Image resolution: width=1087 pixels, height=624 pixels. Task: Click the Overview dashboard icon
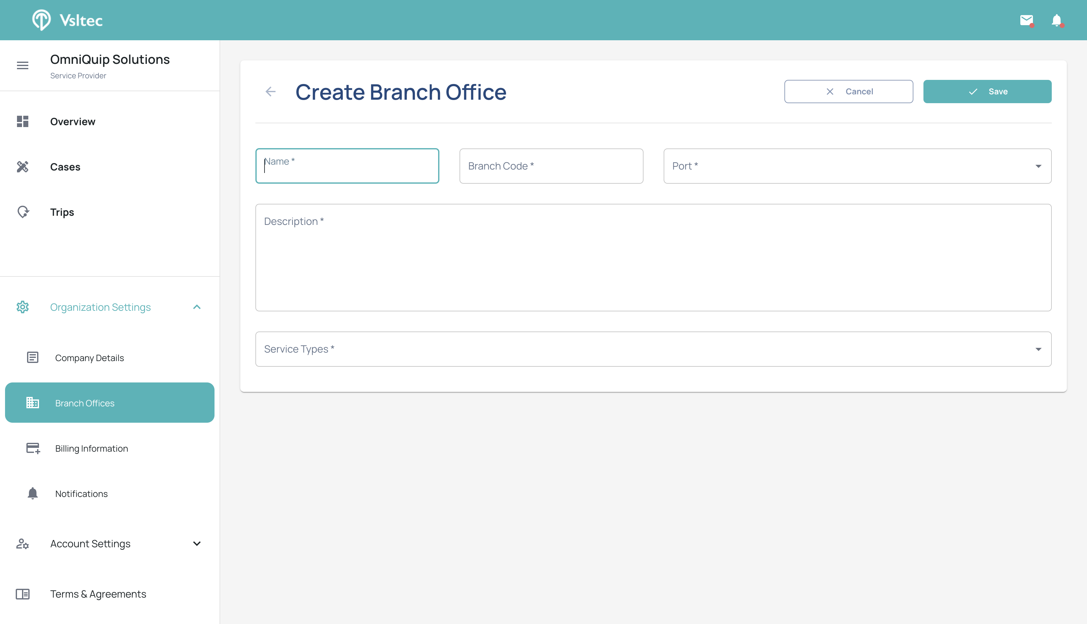[23, 121]
